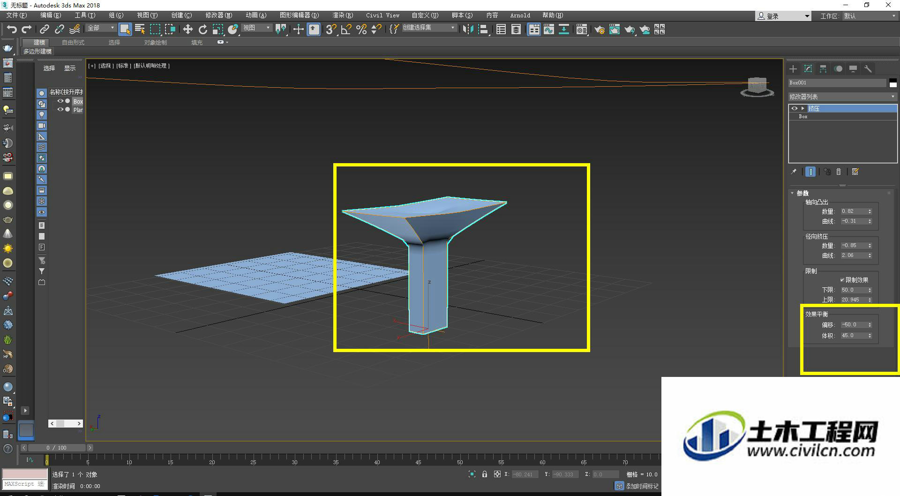Activate the Select and Link tool

(45, 30)
